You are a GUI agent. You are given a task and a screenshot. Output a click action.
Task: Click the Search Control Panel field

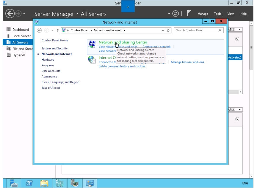coord(199,30)
